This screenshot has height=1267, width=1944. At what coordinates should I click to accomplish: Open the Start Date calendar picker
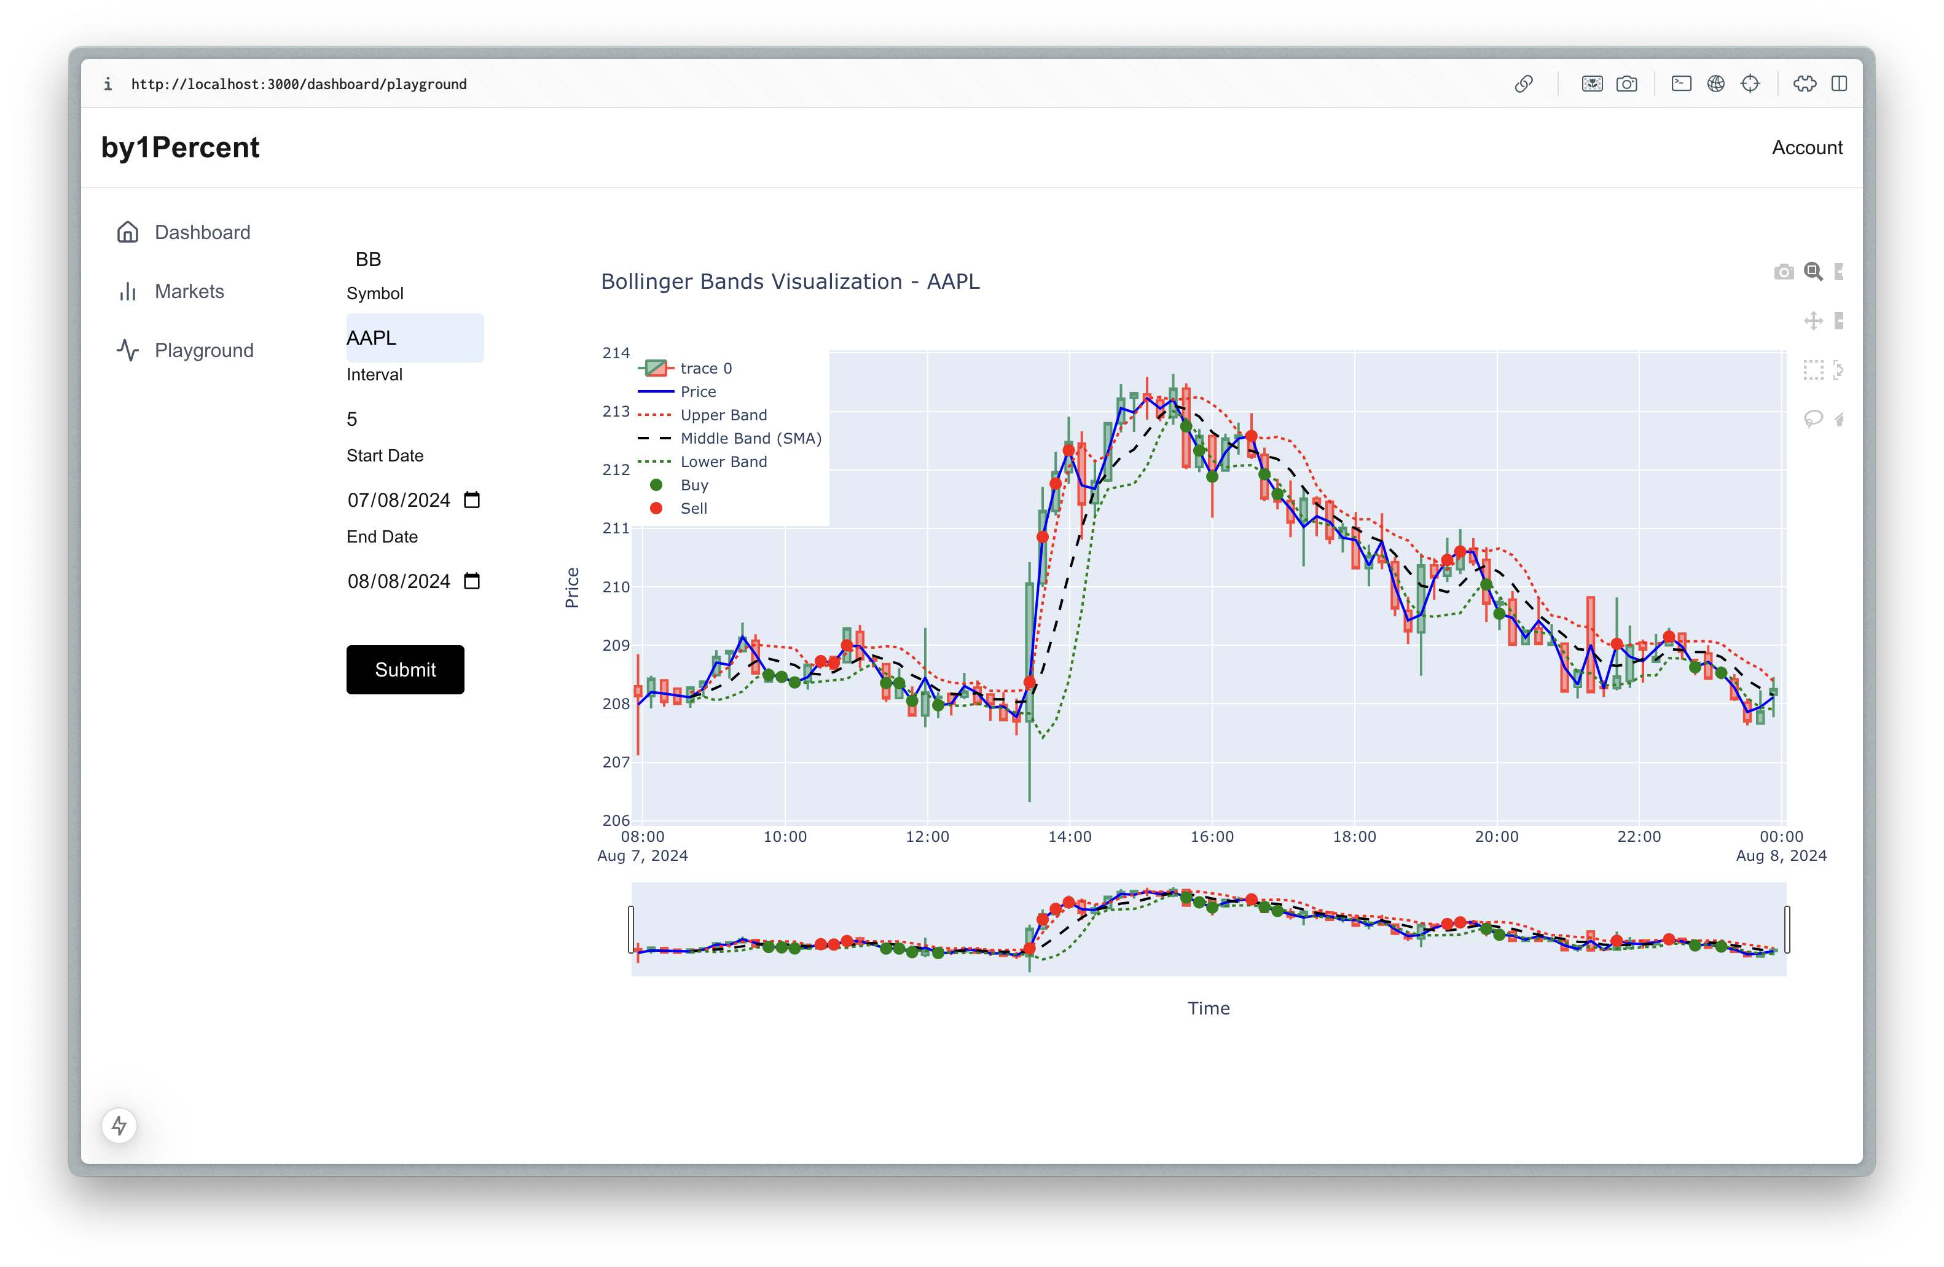(x=471, y=500)
